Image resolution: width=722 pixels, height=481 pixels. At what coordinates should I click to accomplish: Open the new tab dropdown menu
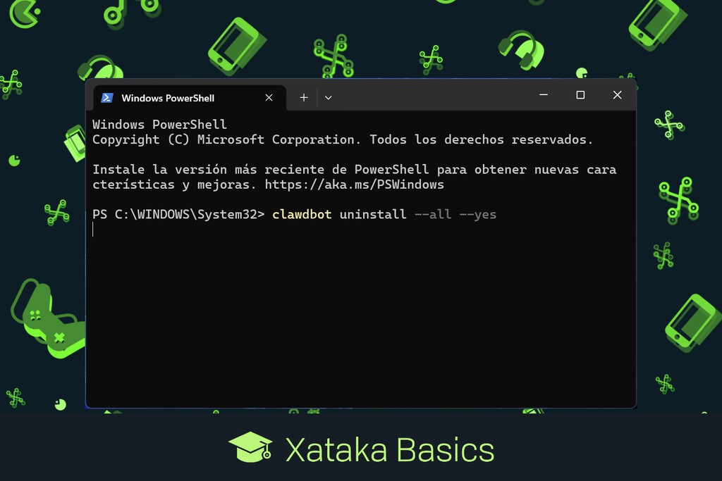click(x=328, y=98)
